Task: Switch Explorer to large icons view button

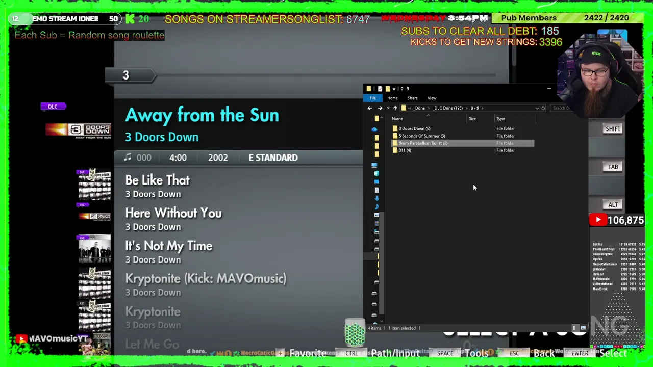Action: [583, 328]
